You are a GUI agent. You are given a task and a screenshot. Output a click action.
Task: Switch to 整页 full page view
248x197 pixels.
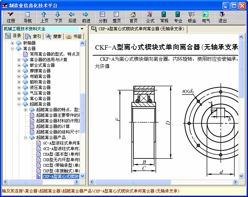coord(117,17)
